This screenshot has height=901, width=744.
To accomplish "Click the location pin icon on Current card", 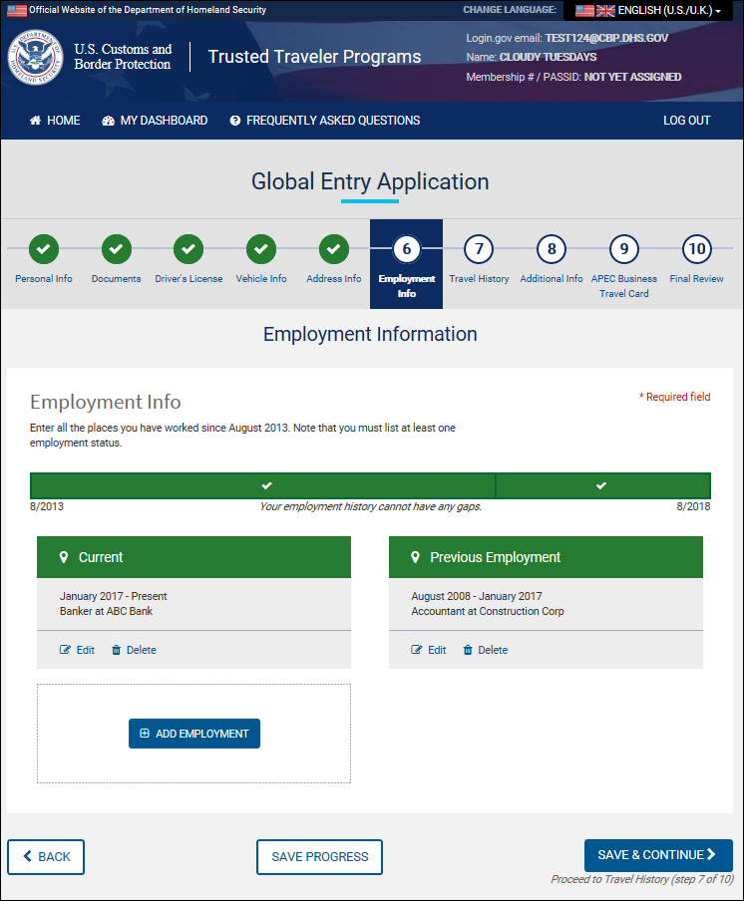I will click(64, 557).
